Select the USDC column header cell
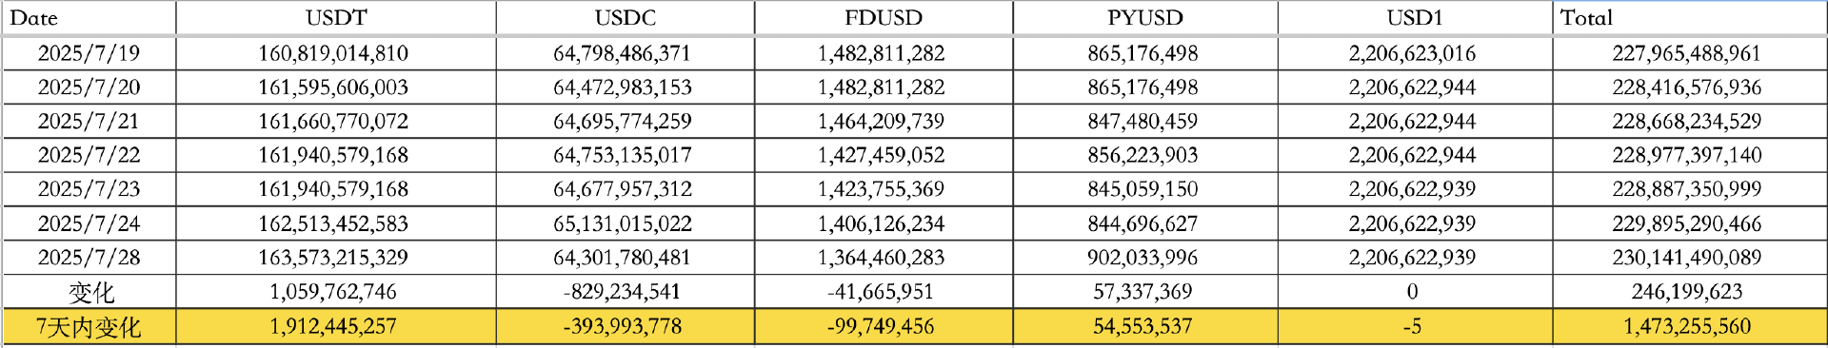The width and height of the screenshot is (1828, 348). [626, 18]
